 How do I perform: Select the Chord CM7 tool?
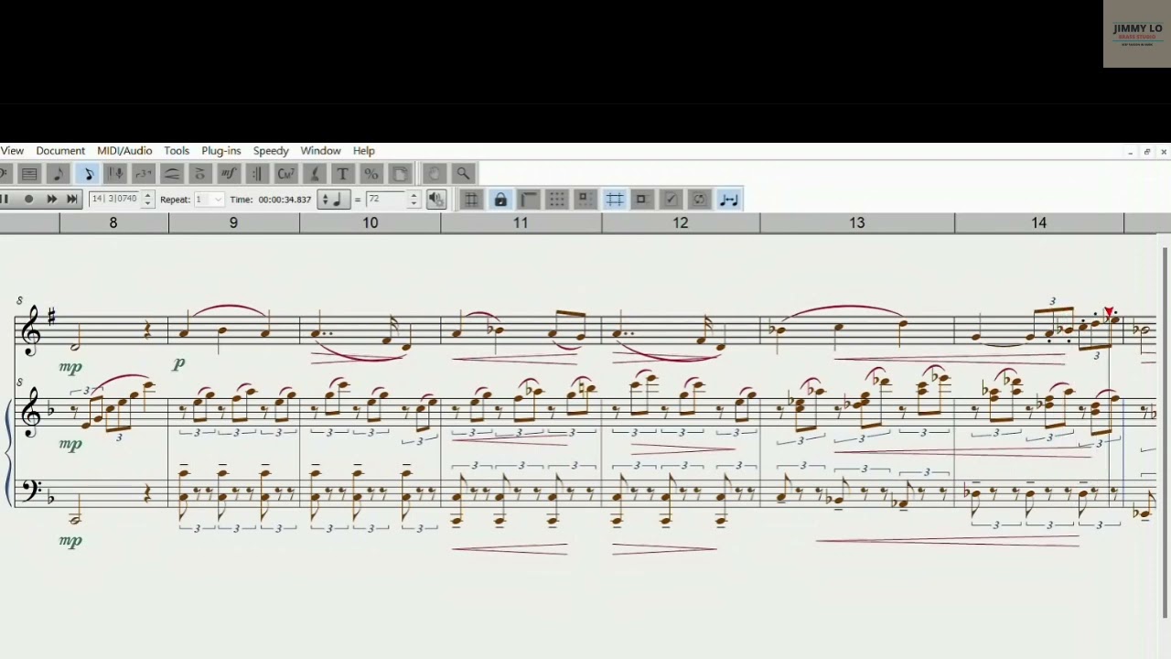(285, 174)
